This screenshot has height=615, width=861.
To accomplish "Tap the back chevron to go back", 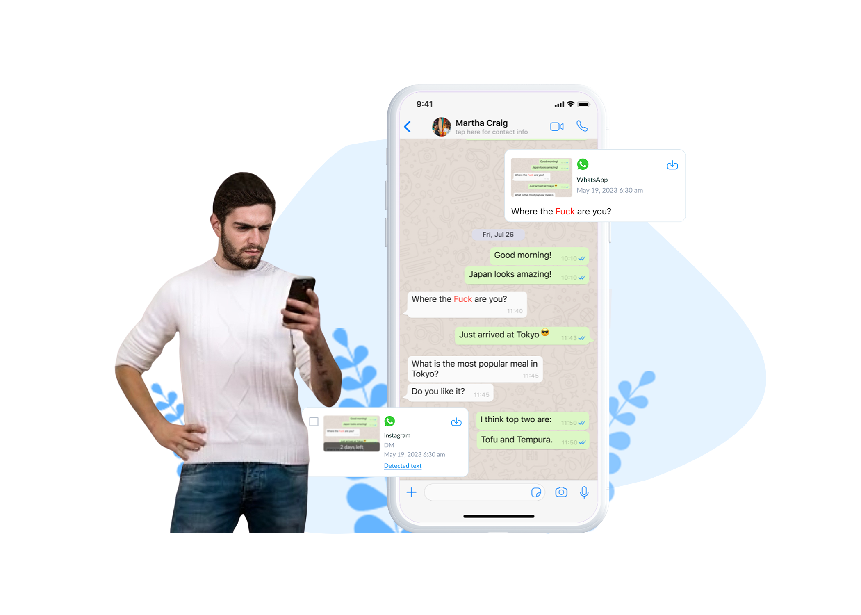I will coord(409,127).
